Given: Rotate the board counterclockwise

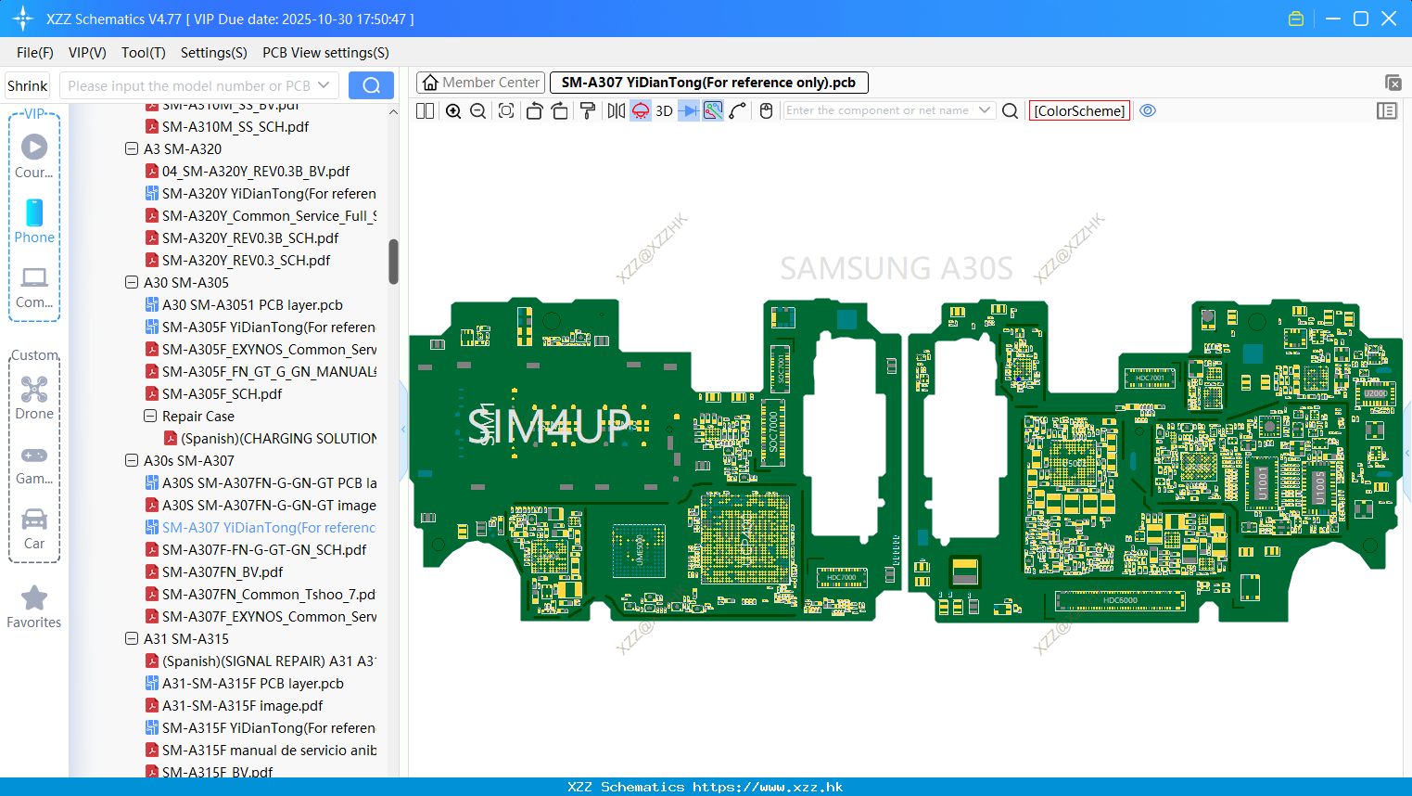Looking at the screenshot, I should click(534, 110).
